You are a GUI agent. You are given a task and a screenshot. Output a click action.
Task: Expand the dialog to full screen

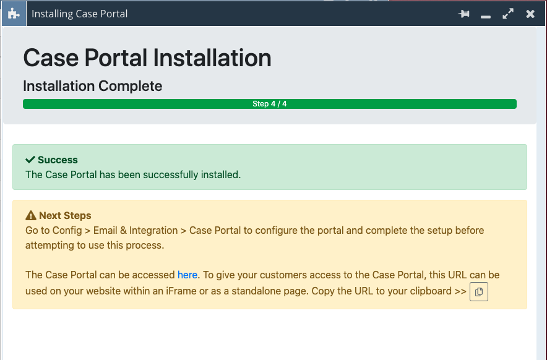pyautogui.click(x=508, y=14)
